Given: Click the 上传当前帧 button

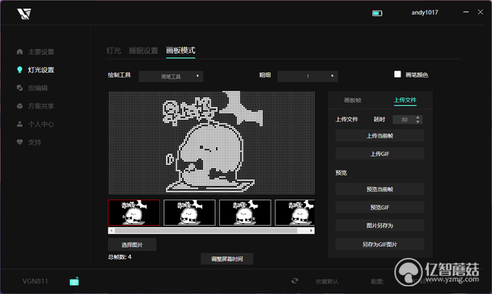Looking at the screenshot, I should click(x=380, y=136).
